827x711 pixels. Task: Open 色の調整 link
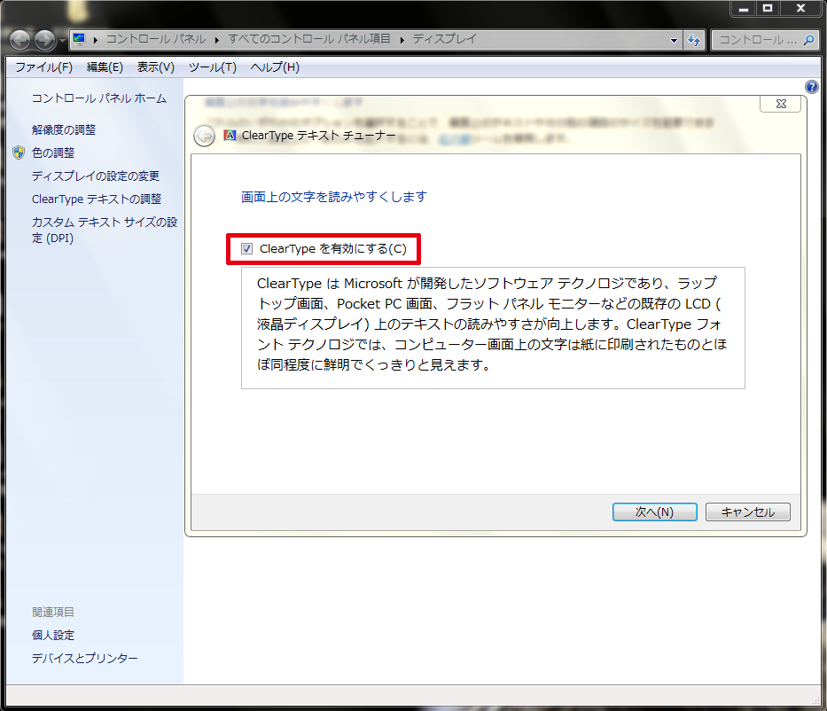coord(53,153)
